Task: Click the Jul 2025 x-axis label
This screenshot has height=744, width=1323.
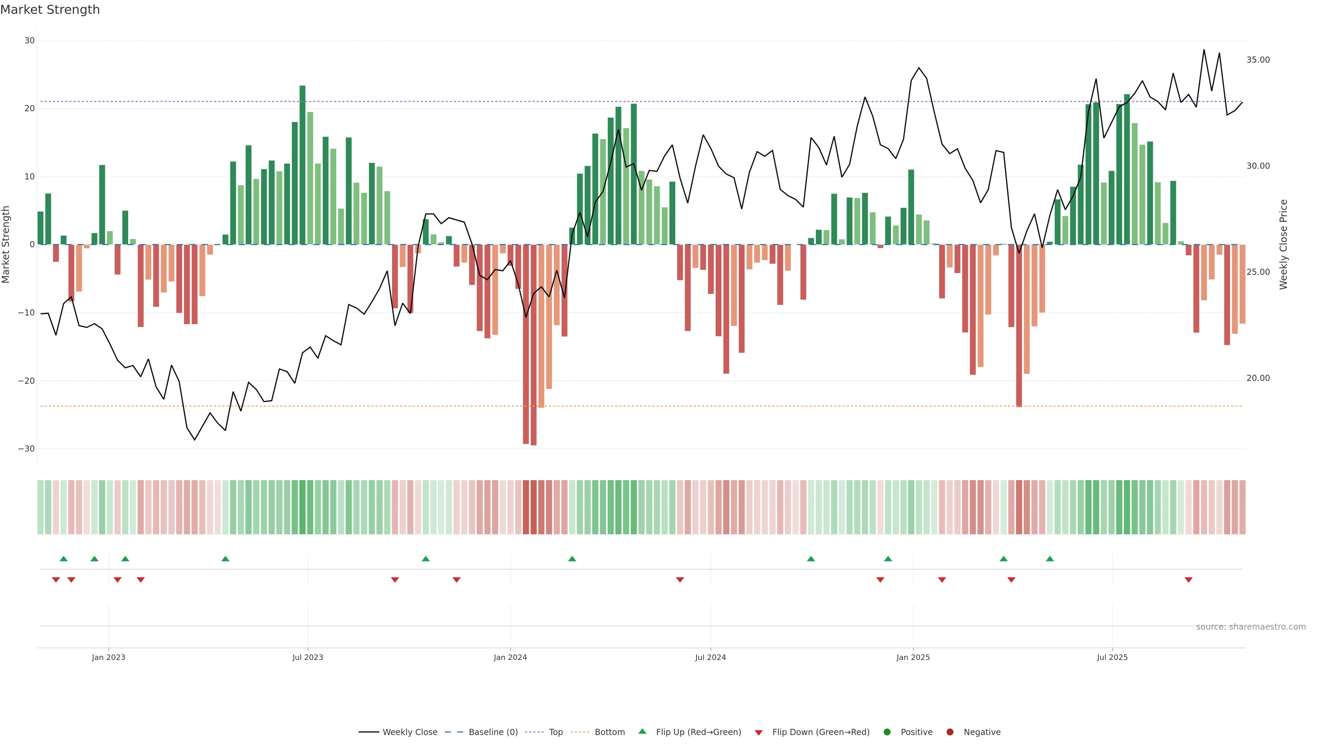Action: pos(1112,657)
